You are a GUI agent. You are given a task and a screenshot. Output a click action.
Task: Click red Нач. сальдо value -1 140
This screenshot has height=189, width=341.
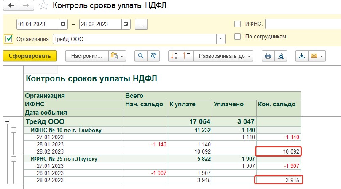click(x=159, y=145)
